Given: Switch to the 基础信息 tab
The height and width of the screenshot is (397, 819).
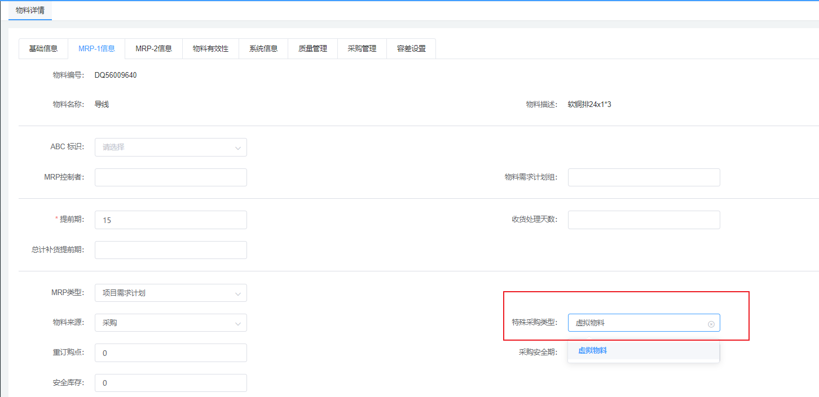Looking at the screenshot, I should 43,48.
